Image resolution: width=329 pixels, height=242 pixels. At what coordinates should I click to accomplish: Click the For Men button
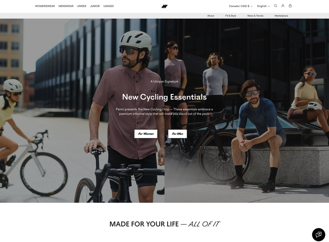[x=177, y=134]
